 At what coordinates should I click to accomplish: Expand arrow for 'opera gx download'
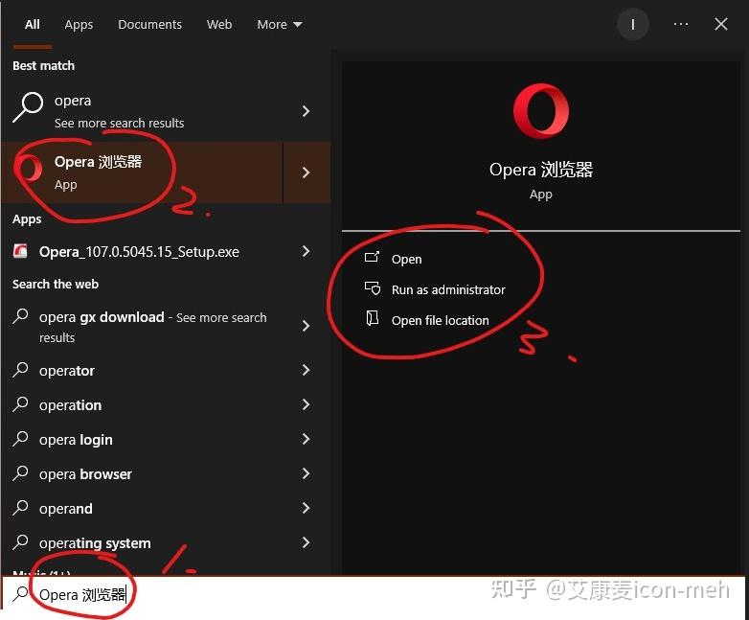pyautogui.click(x=306, y=326)
